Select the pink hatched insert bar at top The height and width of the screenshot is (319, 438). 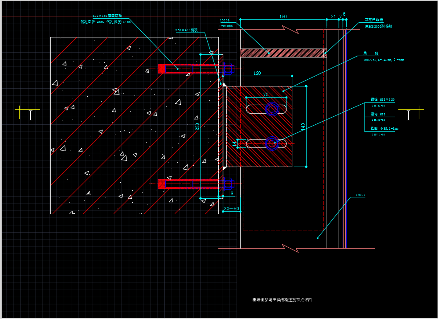click(283, 53)
